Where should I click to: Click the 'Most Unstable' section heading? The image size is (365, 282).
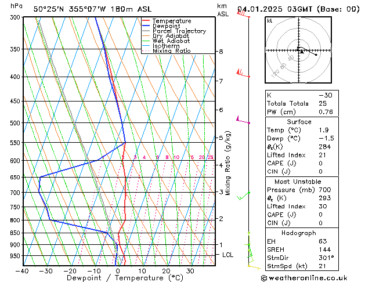click(x=298, y=182)
